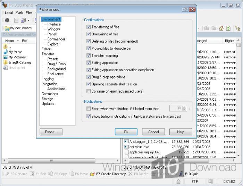Select Transfer in preferences tree
This screenshot has height=186, width=243.
point(48,54)
